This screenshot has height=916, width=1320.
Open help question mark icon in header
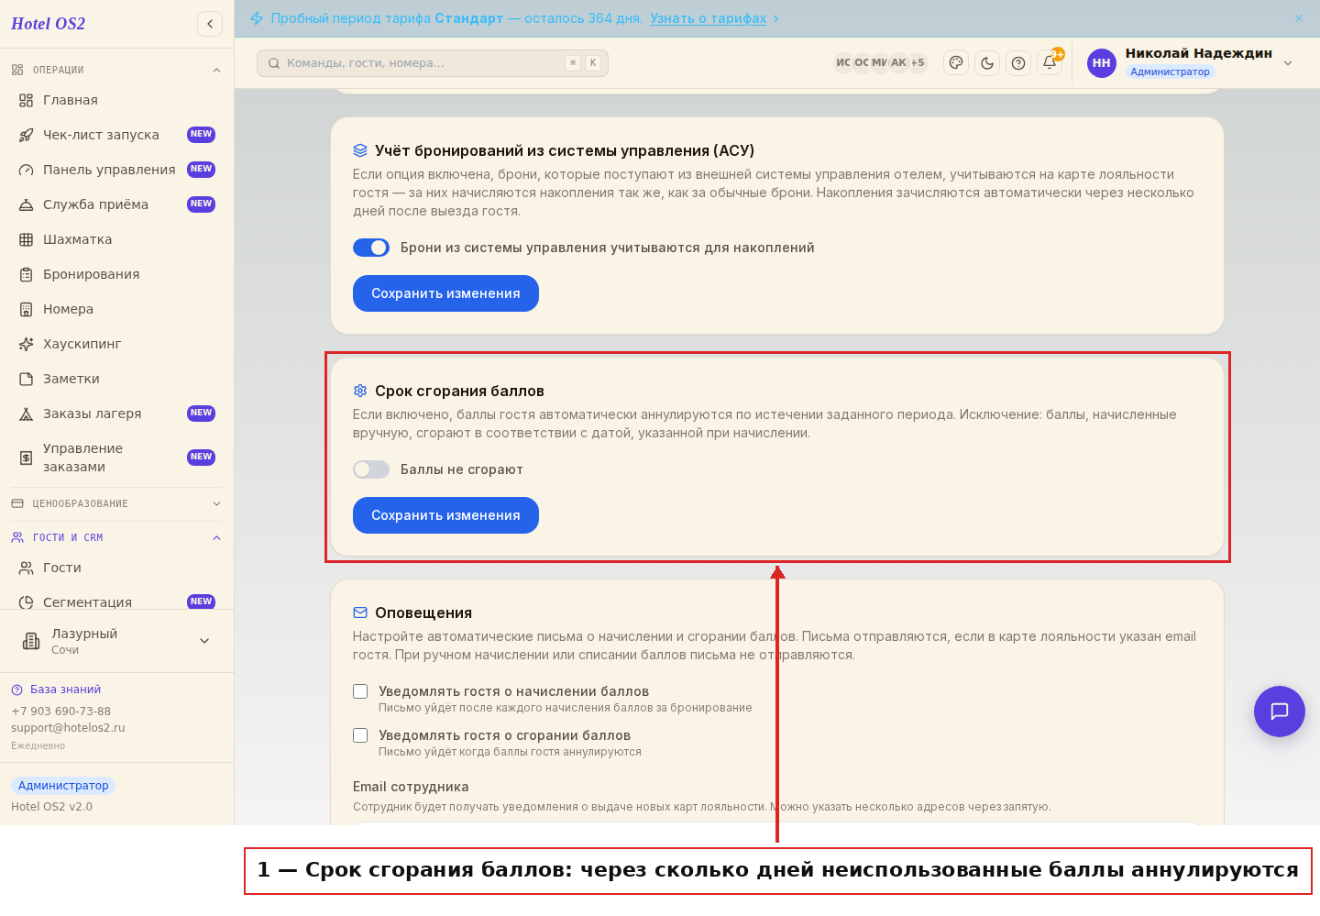click(x=1018, y=63)
